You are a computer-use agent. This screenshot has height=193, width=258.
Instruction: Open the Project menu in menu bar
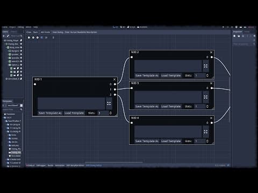coord(12,27)
